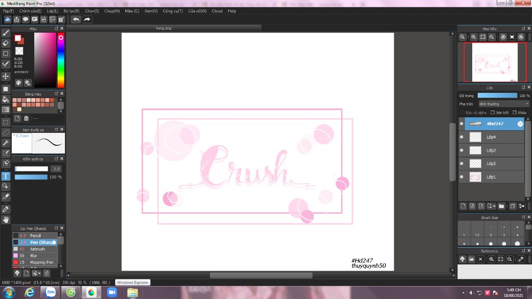Click the Undo arrow button

pyautogui.click(x=76, y=20)
